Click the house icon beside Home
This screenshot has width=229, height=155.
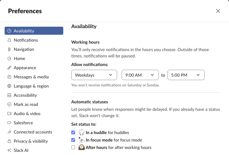(x=9, y=59)
